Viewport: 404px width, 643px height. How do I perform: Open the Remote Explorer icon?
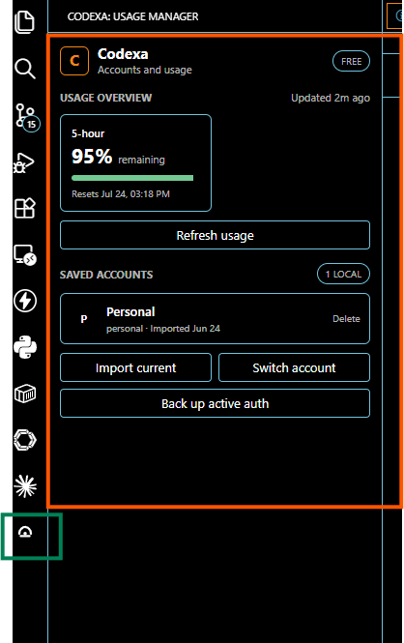tap(25, 255)
